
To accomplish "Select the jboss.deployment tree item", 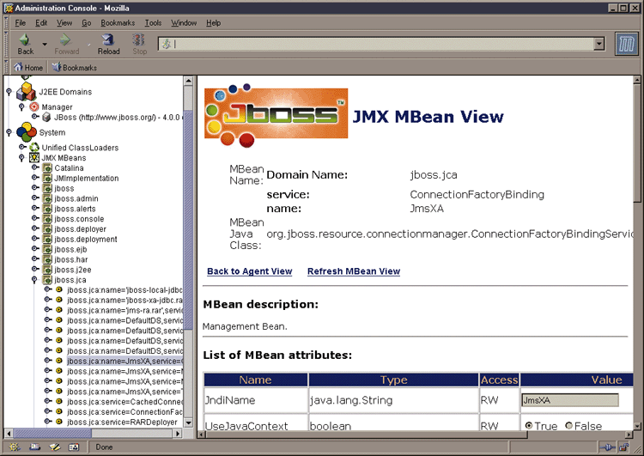I will 85,239.
